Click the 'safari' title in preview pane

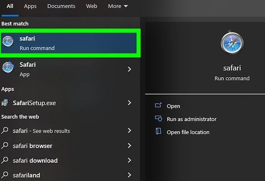[232, 68]
